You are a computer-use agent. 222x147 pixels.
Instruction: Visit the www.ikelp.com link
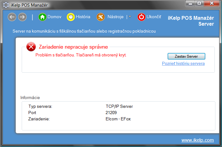tap(197, 140)
